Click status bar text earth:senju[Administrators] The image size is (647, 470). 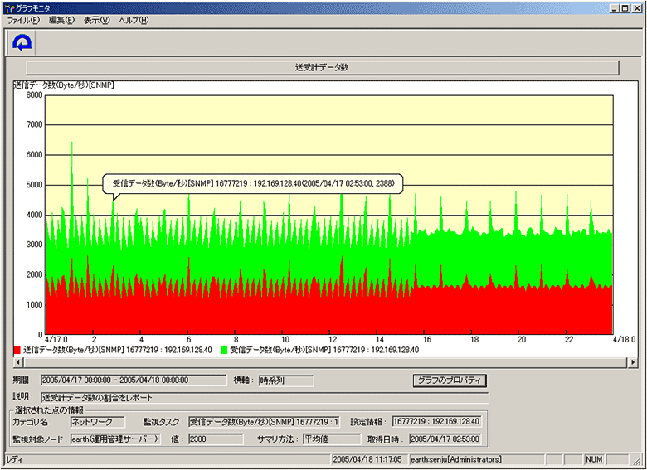[x=456, y=460]
